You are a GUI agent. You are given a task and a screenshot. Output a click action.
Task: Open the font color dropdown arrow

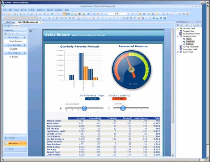pyautogui.click(x=82, y=18)
